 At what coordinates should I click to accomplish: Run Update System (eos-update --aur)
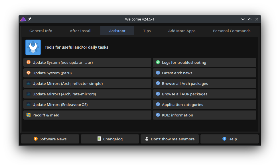[x=87, y=62]
